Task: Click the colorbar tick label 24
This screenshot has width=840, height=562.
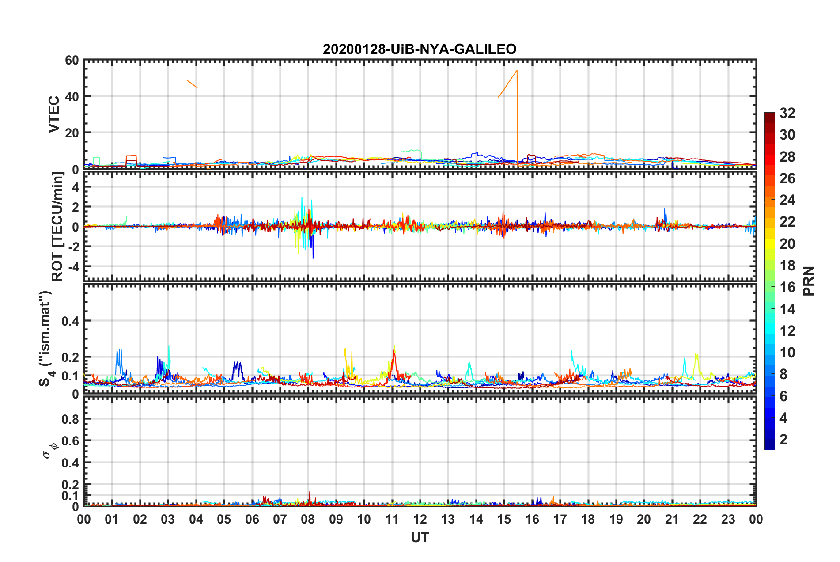Action: (x=787, y=200)
